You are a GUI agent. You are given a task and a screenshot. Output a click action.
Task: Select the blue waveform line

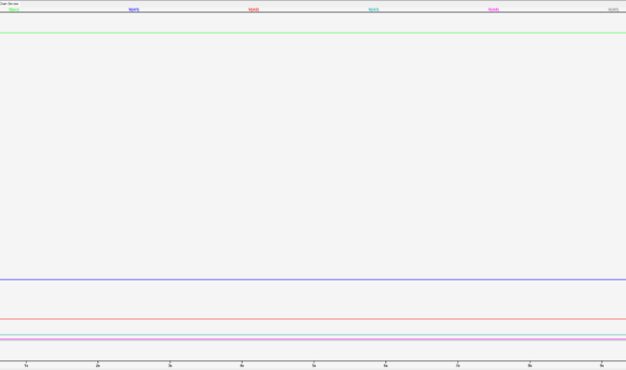click(x=313, y=280)
